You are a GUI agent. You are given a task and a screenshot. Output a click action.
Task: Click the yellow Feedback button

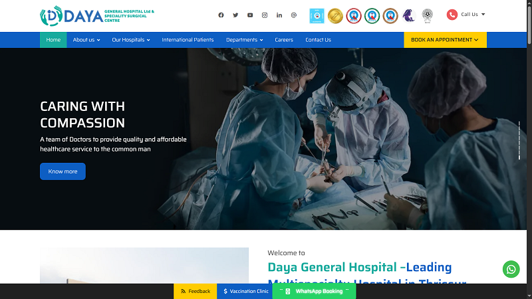(x=195, y=291)
